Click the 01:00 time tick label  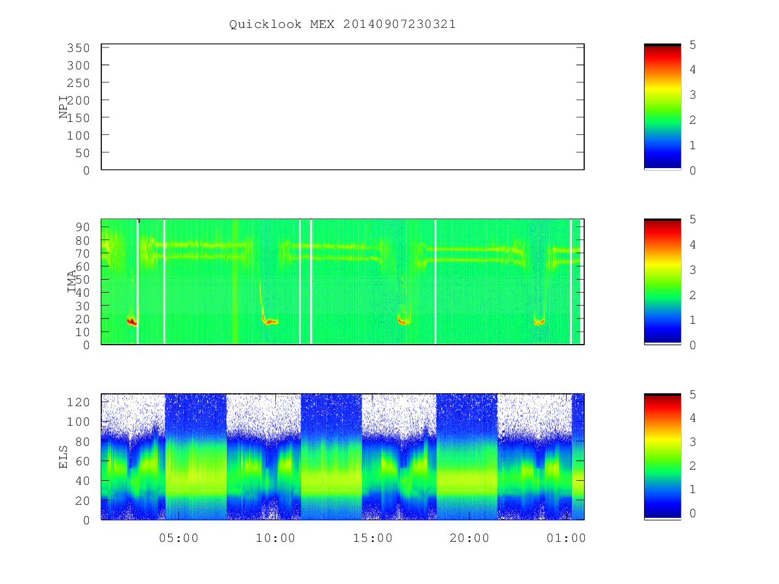pos(566,538)
